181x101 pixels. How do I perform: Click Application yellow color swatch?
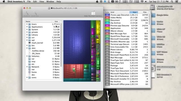coord(107,28)
